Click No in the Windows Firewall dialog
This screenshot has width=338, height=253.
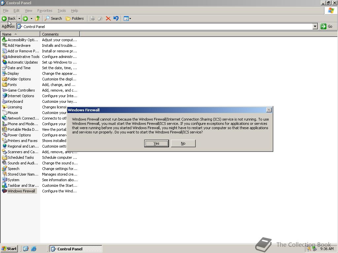183,143
